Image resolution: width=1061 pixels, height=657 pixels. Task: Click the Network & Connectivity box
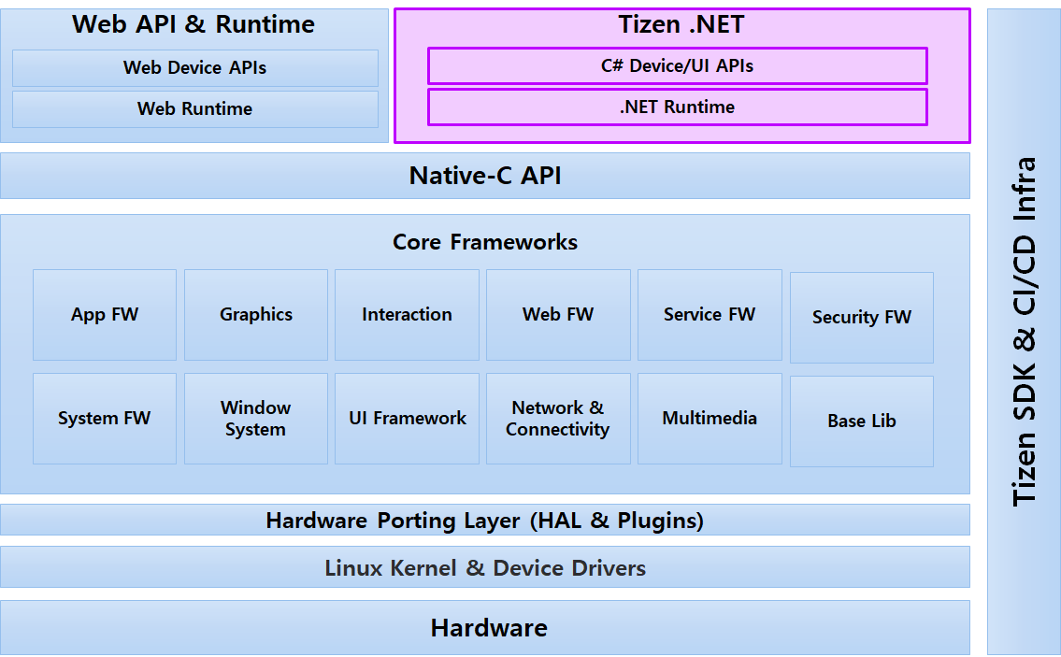click(558, 419)
